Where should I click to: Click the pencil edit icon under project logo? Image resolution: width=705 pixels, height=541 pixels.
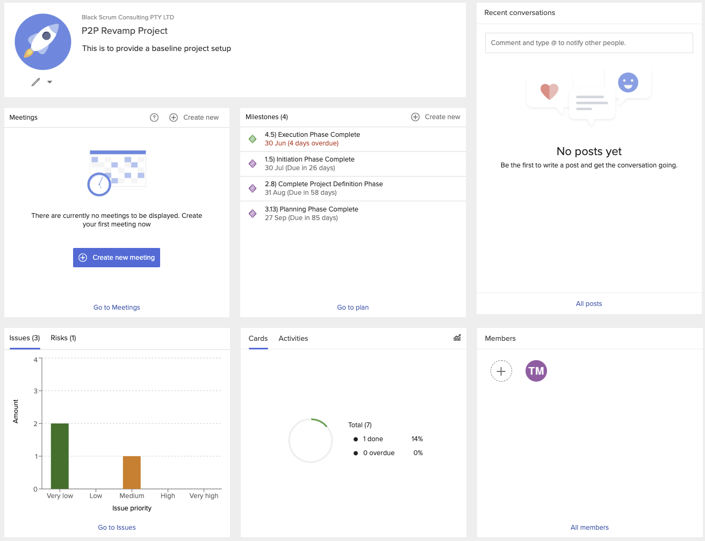(35, 82)
